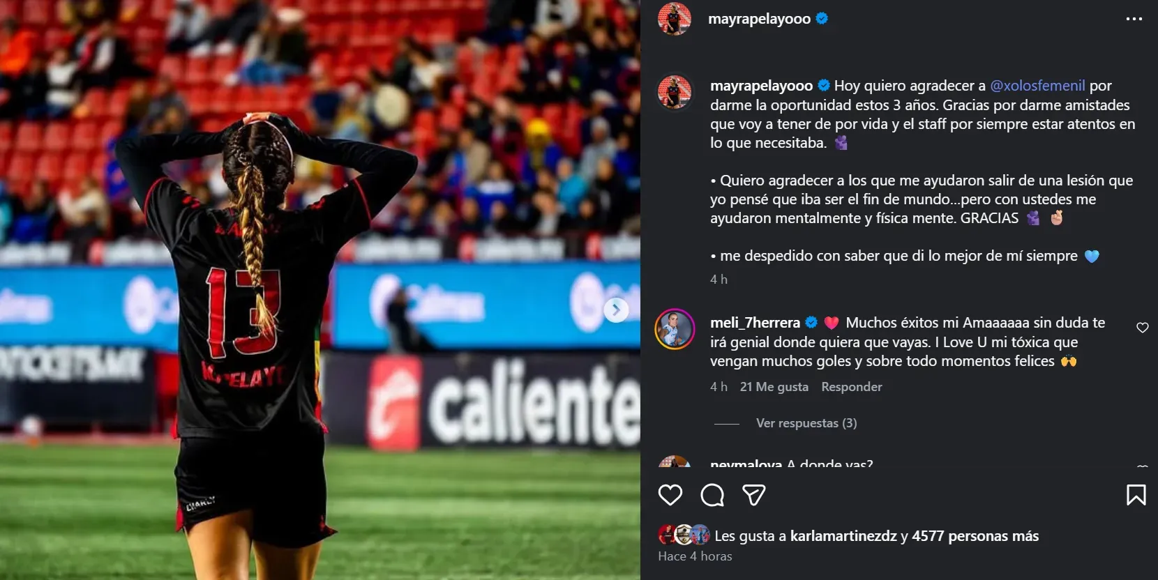Open meli_7herrera username in comments
This screenshot has height=580, width=1158.
click(x=755, y=323)
